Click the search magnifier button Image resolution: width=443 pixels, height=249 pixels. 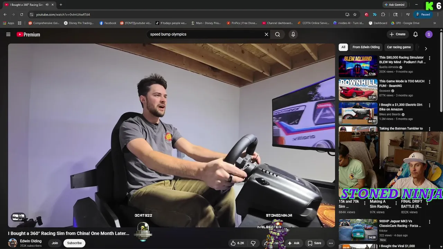(278, 34)
